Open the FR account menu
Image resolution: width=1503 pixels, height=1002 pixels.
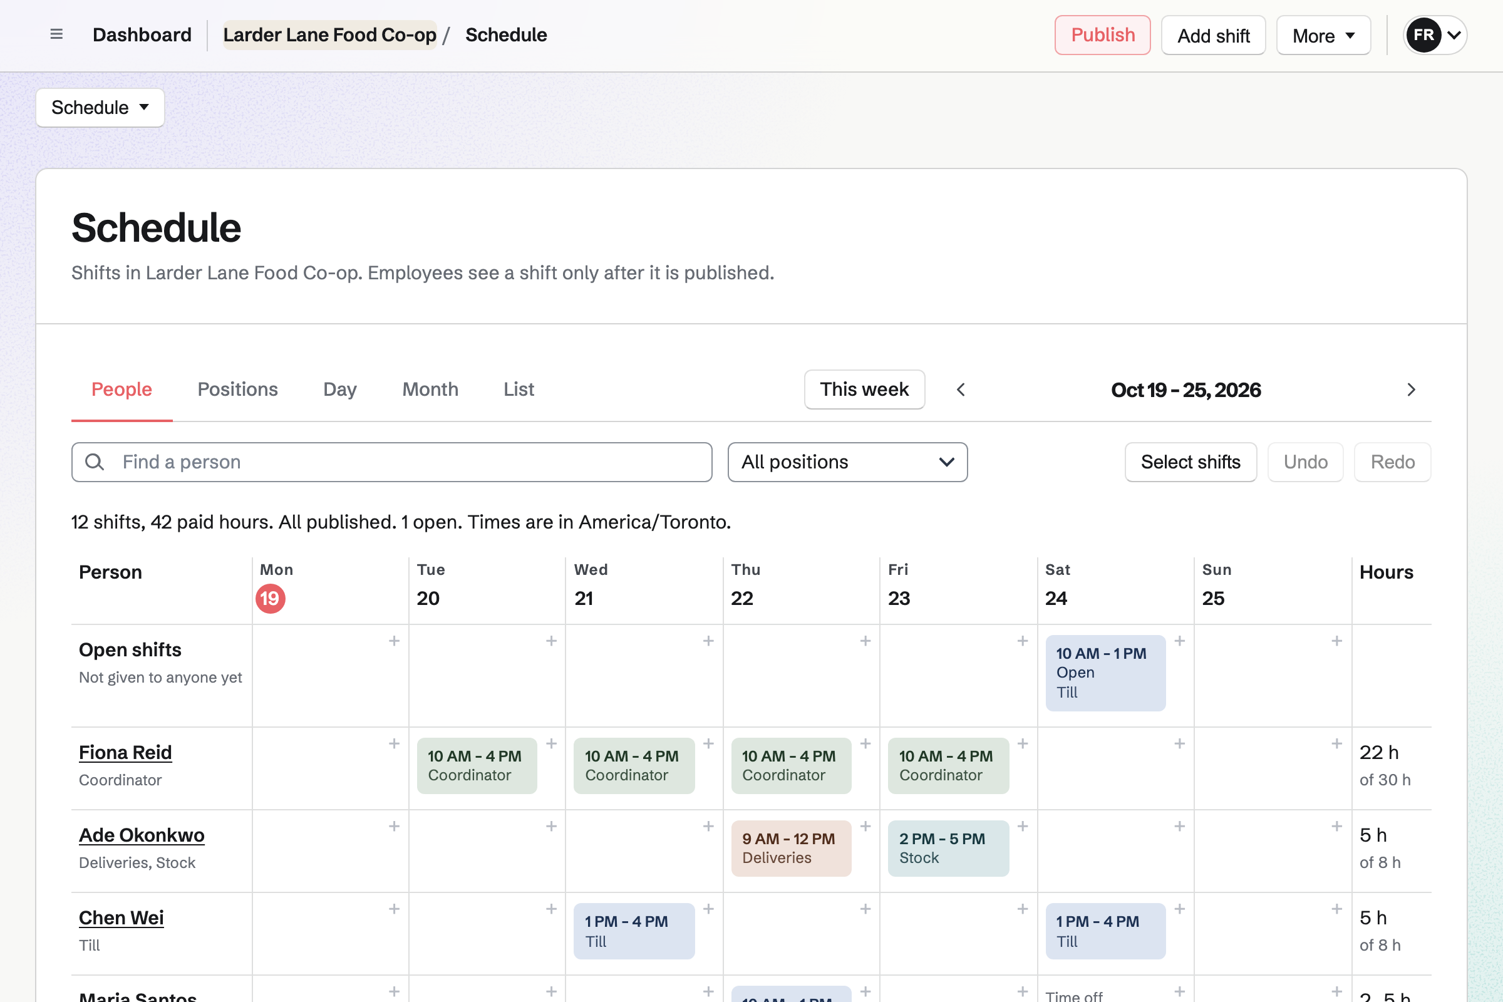[1435, 35]
